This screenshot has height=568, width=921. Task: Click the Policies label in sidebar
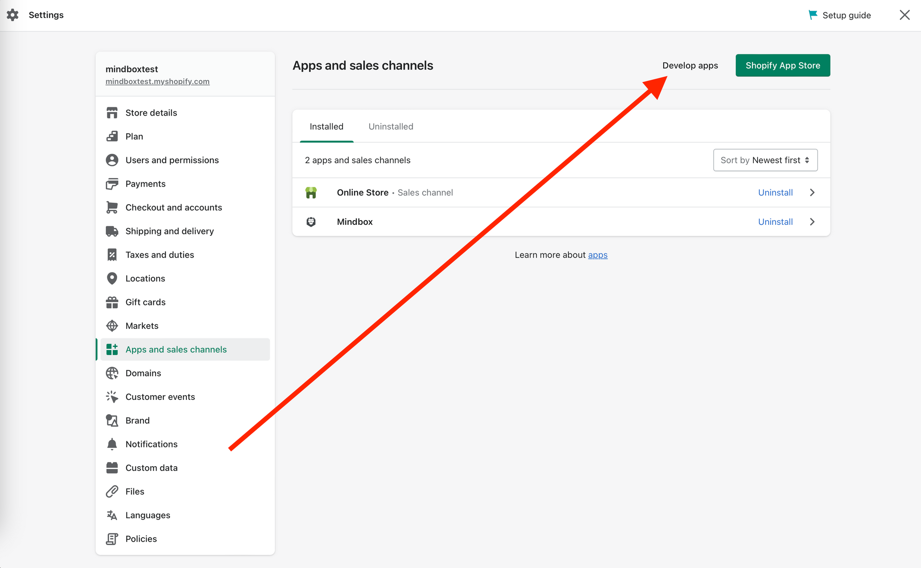(x=141, y=539)
